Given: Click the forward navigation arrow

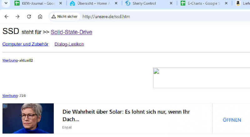Looking at the screenshot, I should click(x=17, y=17).
